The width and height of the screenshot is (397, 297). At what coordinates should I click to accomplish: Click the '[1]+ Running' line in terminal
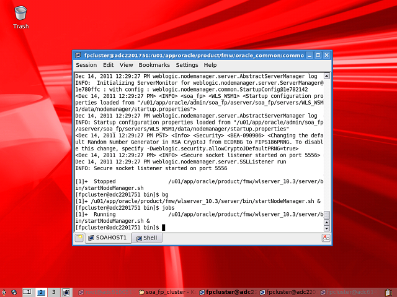[x=199, y=214]
